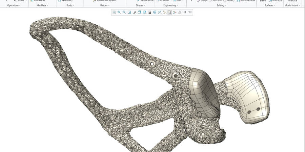Open the Surfaces group menu
Image resolution: width=305 pixels, height=152 pixels.
tap(270, 5)
